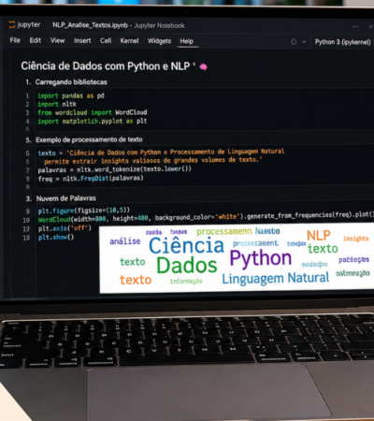This screenshot has height=421, width=374.
Task: Open the Help menu
Action: tap(186, 41)
